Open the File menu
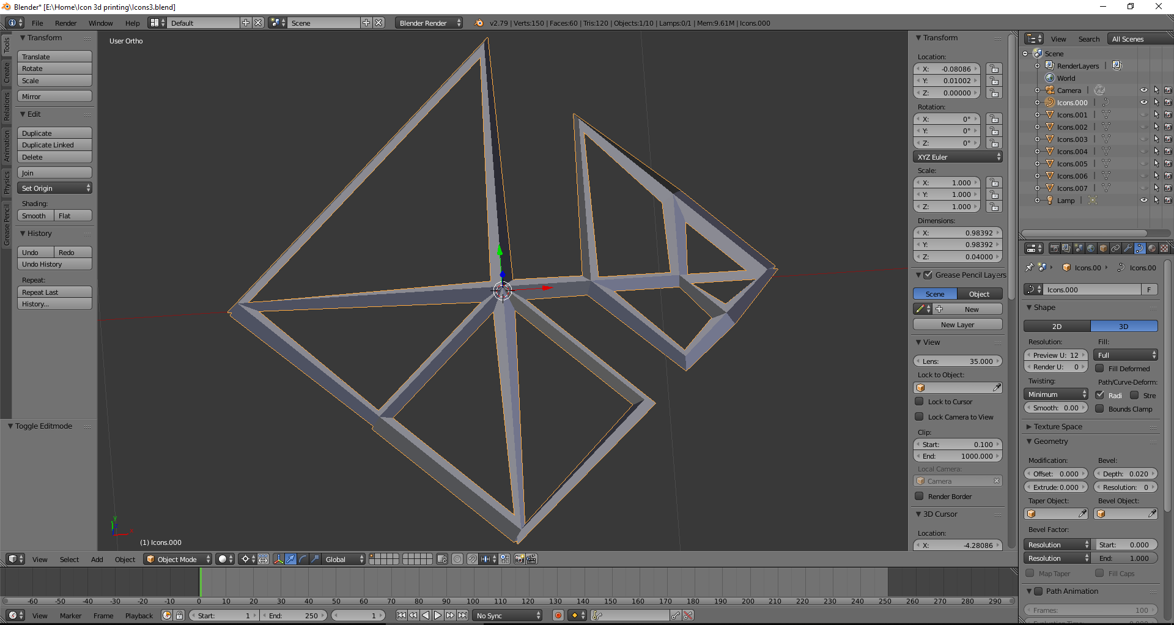 pyautogui.click(x=37, y=23)
